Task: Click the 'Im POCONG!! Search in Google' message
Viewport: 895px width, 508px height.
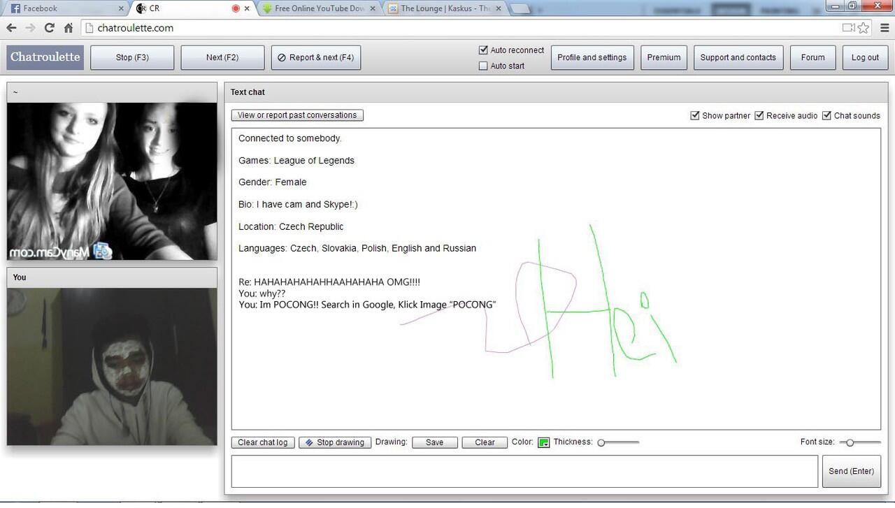Action: 367,305
